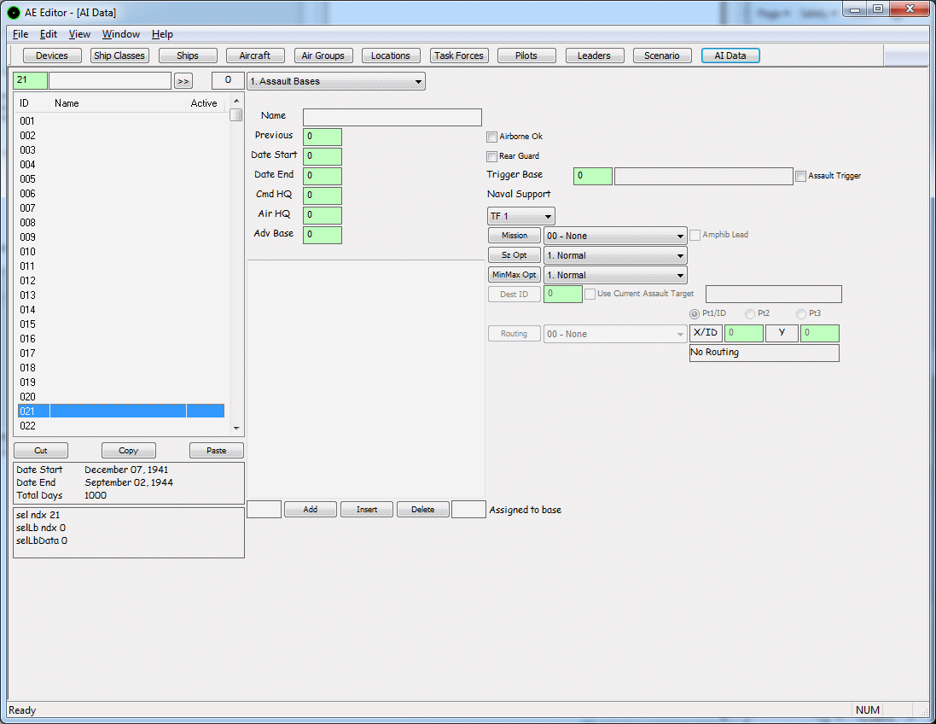Open the Scenario section
Screen dimensions: 936x724
pyautogui.click(x=662, y=55)
